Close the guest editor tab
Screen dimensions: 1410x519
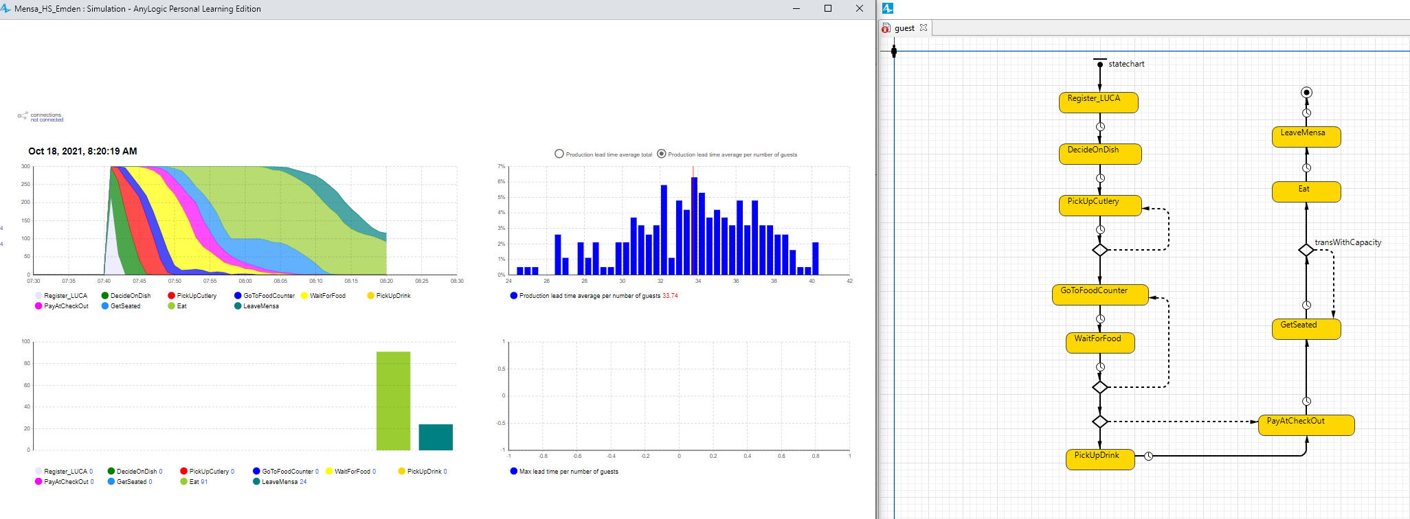[x=924, y=27]
